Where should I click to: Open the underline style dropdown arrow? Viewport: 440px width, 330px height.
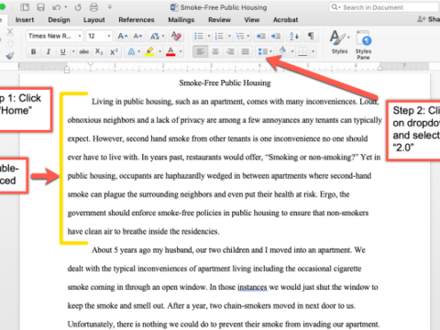73,51
